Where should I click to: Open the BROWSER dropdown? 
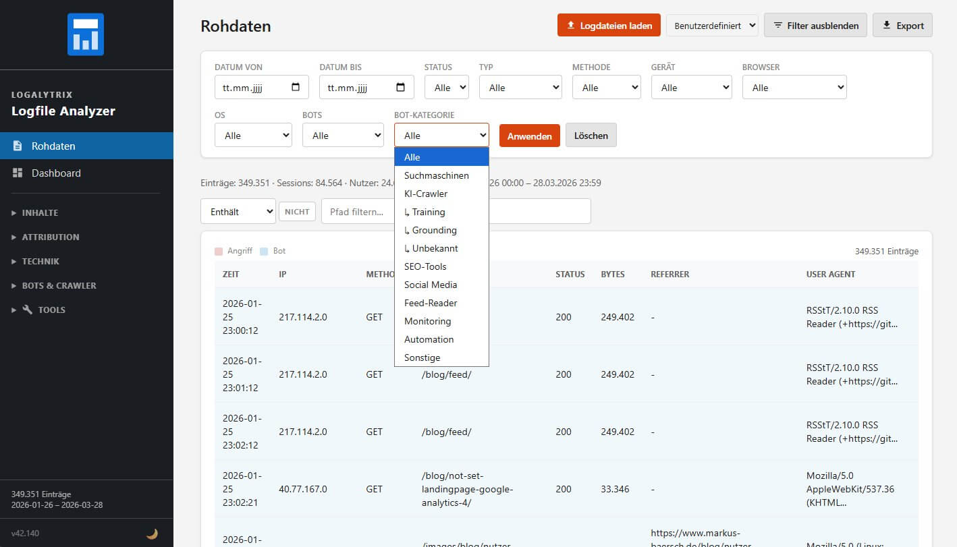(794, 86)
